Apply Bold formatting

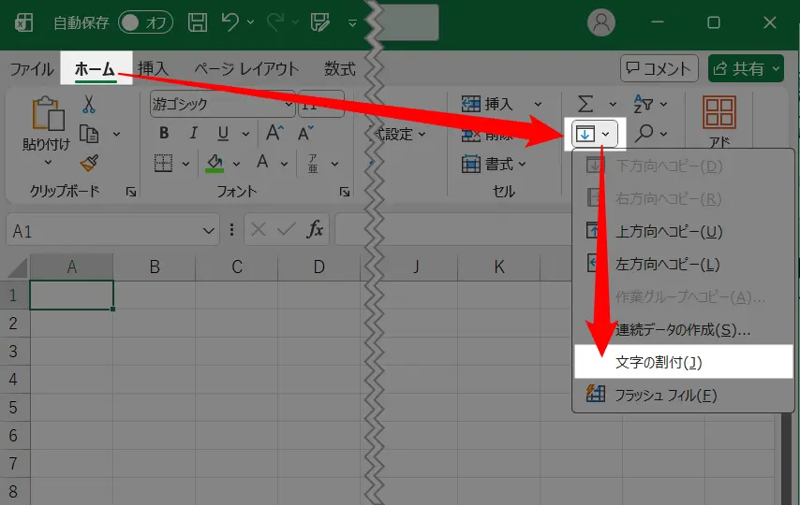164,133
